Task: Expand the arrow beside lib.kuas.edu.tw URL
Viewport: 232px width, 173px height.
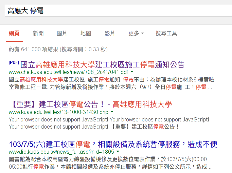Action: tap(118, 151)
